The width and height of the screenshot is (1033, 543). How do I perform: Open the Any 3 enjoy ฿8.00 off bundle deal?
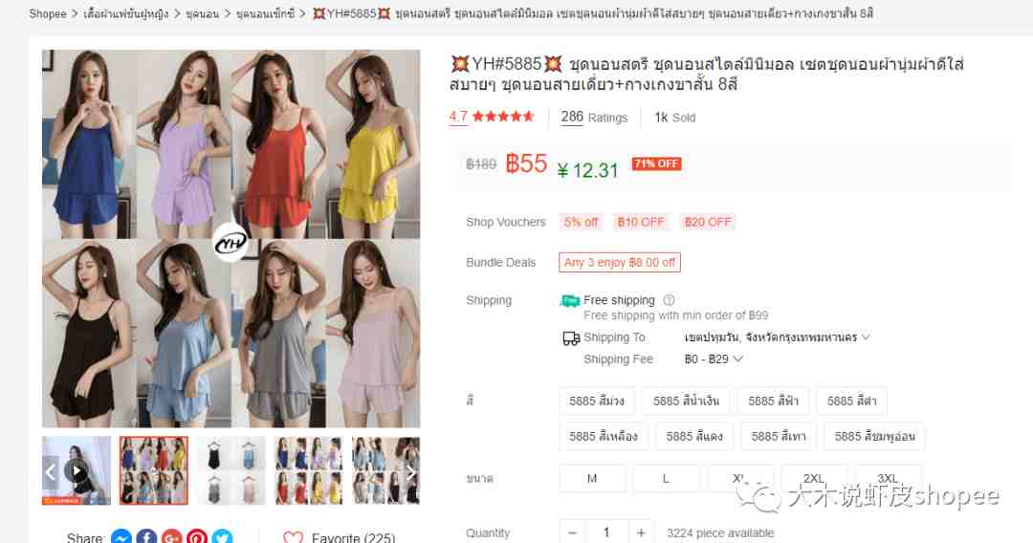(x=619, y=262)
